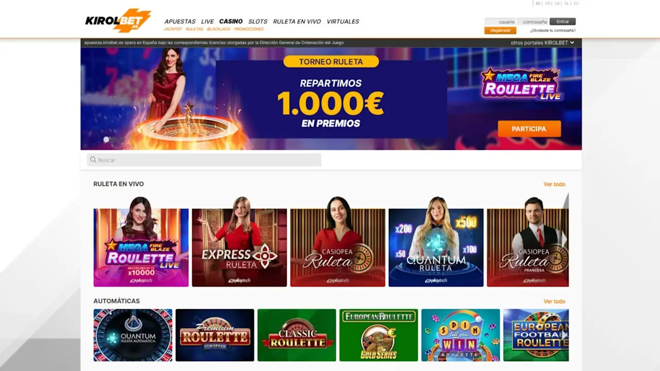Screen dimensions: 660x371
Task: Open the Premium Roulette European tile
Action: [x=215, y=335]
